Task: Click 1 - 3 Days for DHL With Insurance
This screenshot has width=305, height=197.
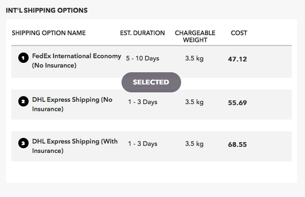Action: pyautogui.click(x=143, y=144)
